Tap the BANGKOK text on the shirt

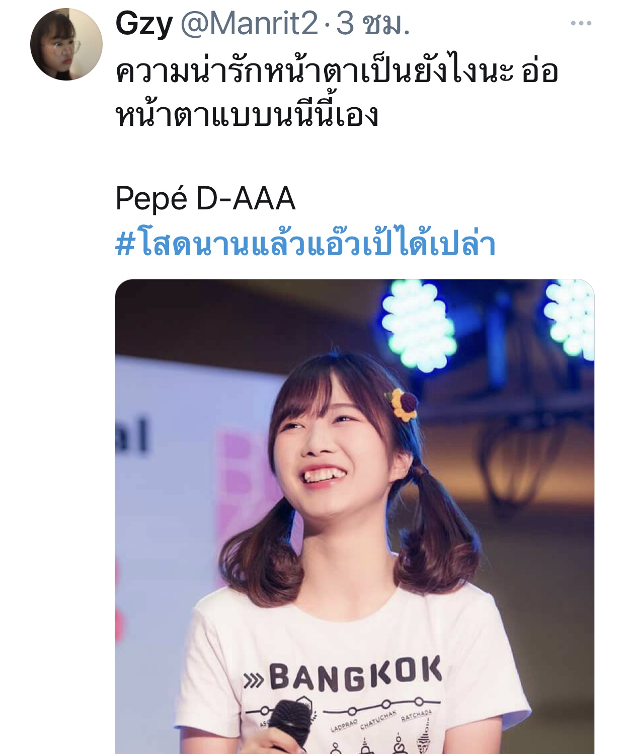(x=355, y=673)
